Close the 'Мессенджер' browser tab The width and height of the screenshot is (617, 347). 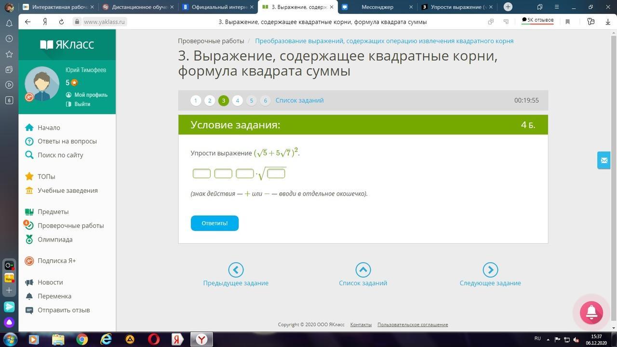pyautogui.click(x=411, y=7)
